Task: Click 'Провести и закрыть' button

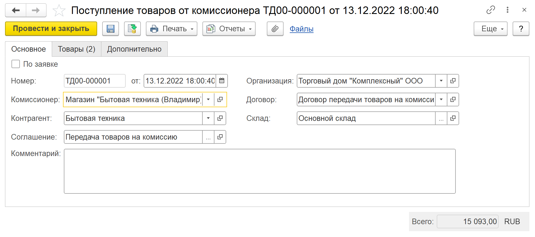Action: point(51,29)
